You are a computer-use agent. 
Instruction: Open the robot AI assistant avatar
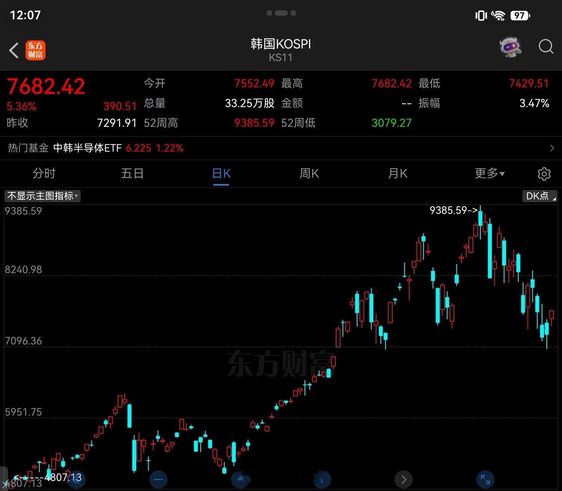pos(510,47)
